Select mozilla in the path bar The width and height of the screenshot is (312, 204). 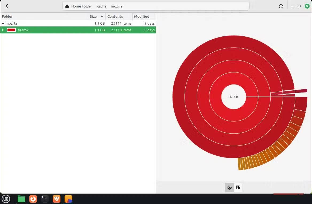click(x=116, y=6)
